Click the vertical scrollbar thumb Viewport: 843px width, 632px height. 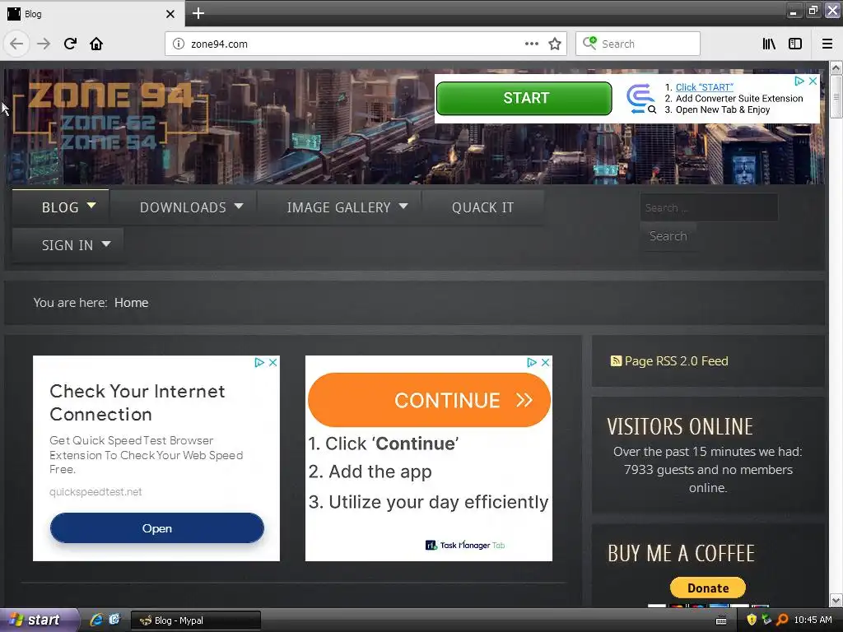[x=836, y=96]
